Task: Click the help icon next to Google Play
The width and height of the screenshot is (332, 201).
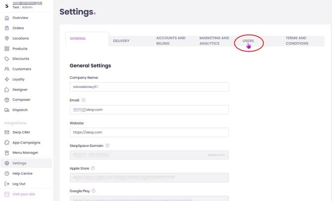Action: [x=94, y=191]
